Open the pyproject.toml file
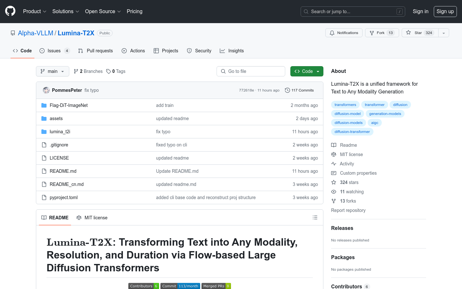Image resolution: width=462 pixels, height=289 pixels. pyautogui.click(x=64, y=197)
